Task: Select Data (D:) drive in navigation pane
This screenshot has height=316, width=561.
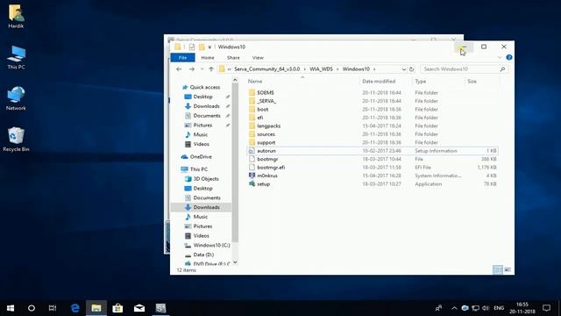Action: [203, 255]
